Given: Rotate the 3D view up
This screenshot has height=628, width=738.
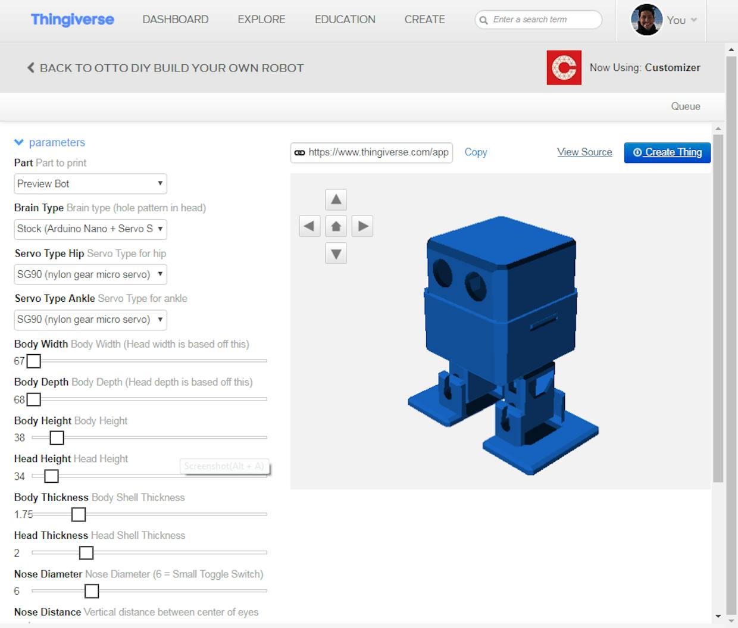Looking at the screenshot, I should click(x=336, y=199).
